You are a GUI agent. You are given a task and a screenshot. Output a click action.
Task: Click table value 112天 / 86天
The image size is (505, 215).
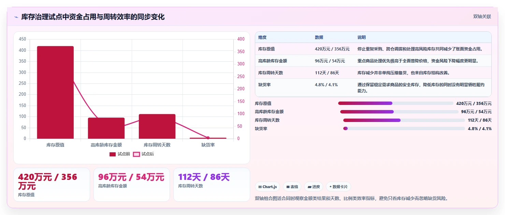click(327, 73)
